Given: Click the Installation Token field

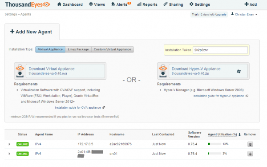Looking at the screenshot, I should (220, 50).
